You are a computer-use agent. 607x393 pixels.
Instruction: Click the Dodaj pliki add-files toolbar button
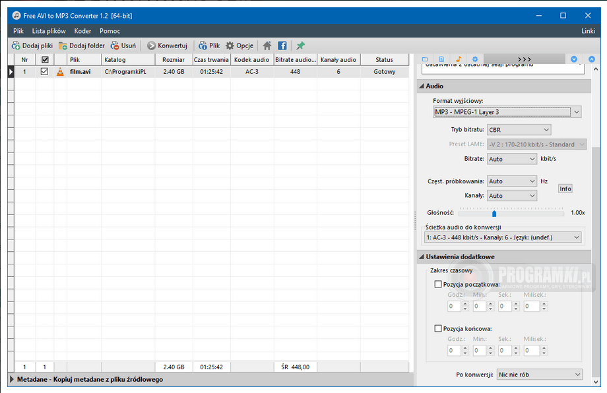click(32, 45)
